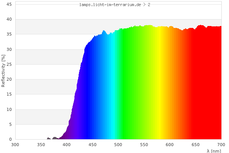
Task: Click the 700 tick on the wavelength axis
Action: click(221, 145)
